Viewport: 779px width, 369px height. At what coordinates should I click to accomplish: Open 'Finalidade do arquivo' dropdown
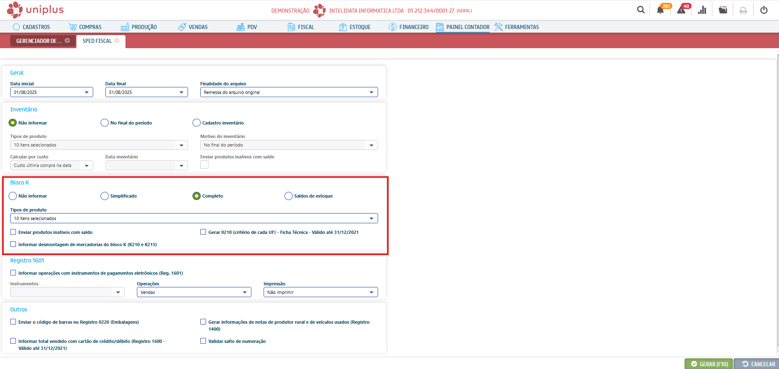click(x=289, y=92)
